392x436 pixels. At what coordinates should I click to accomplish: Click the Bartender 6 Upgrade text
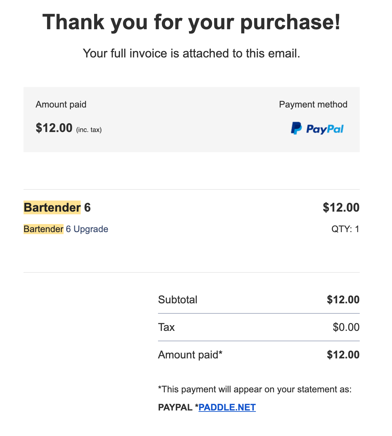click(x=66, y=229)
